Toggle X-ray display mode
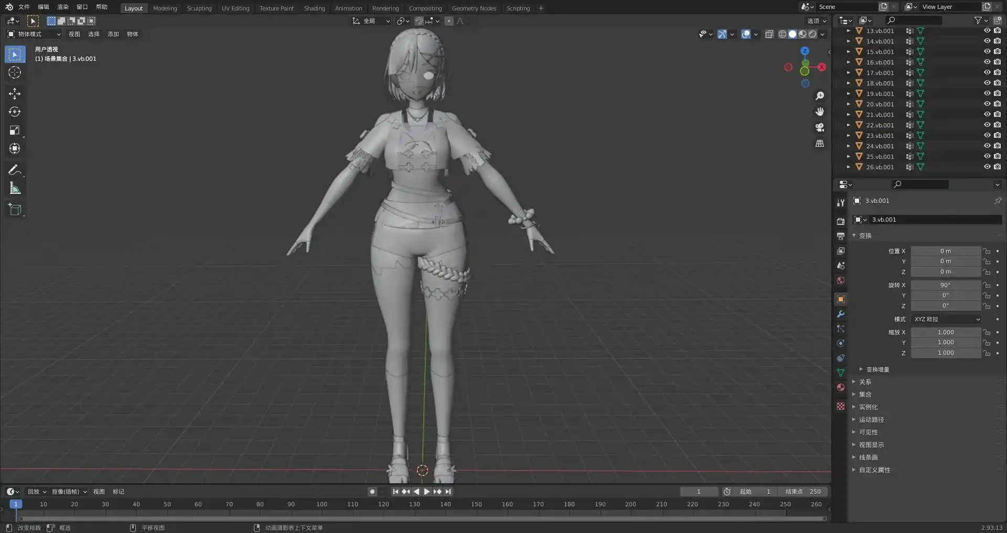Image resolution: width=1007 pixels, height=533 pixels. 769,34
